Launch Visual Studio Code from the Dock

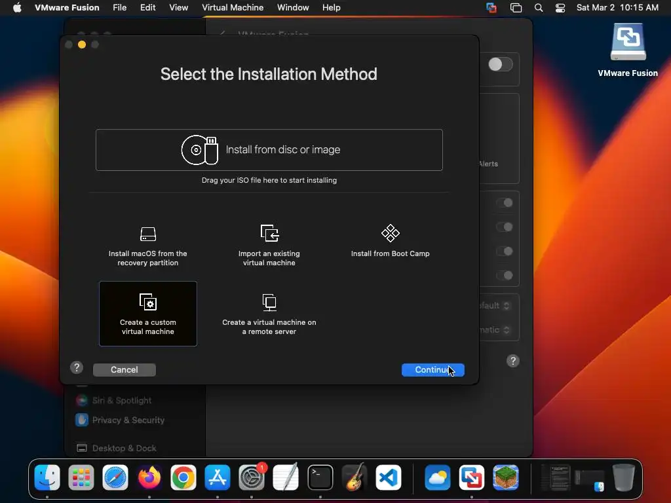coord(389,477)
